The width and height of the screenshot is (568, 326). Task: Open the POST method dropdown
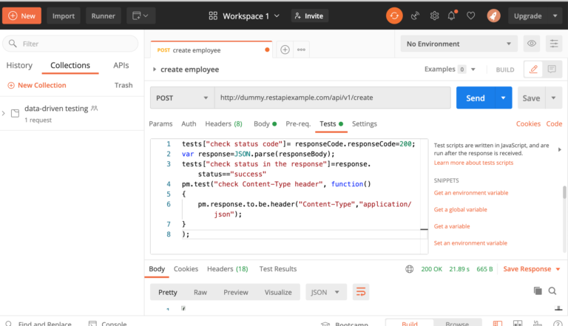(x=182, y=98)
